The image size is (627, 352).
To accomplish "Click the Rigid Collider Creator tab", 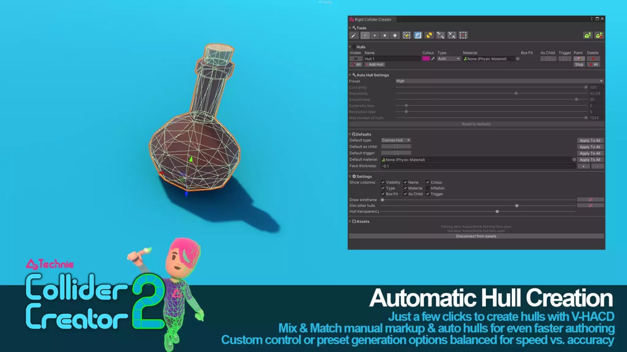I will point(373,20).
